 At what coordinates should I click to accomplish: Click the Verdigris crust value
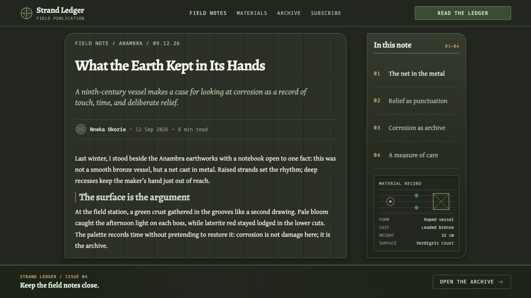(x=435, y=243)
